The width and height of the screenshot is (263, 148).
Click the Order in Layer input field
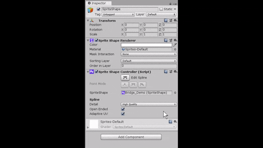tap(149, 66)
